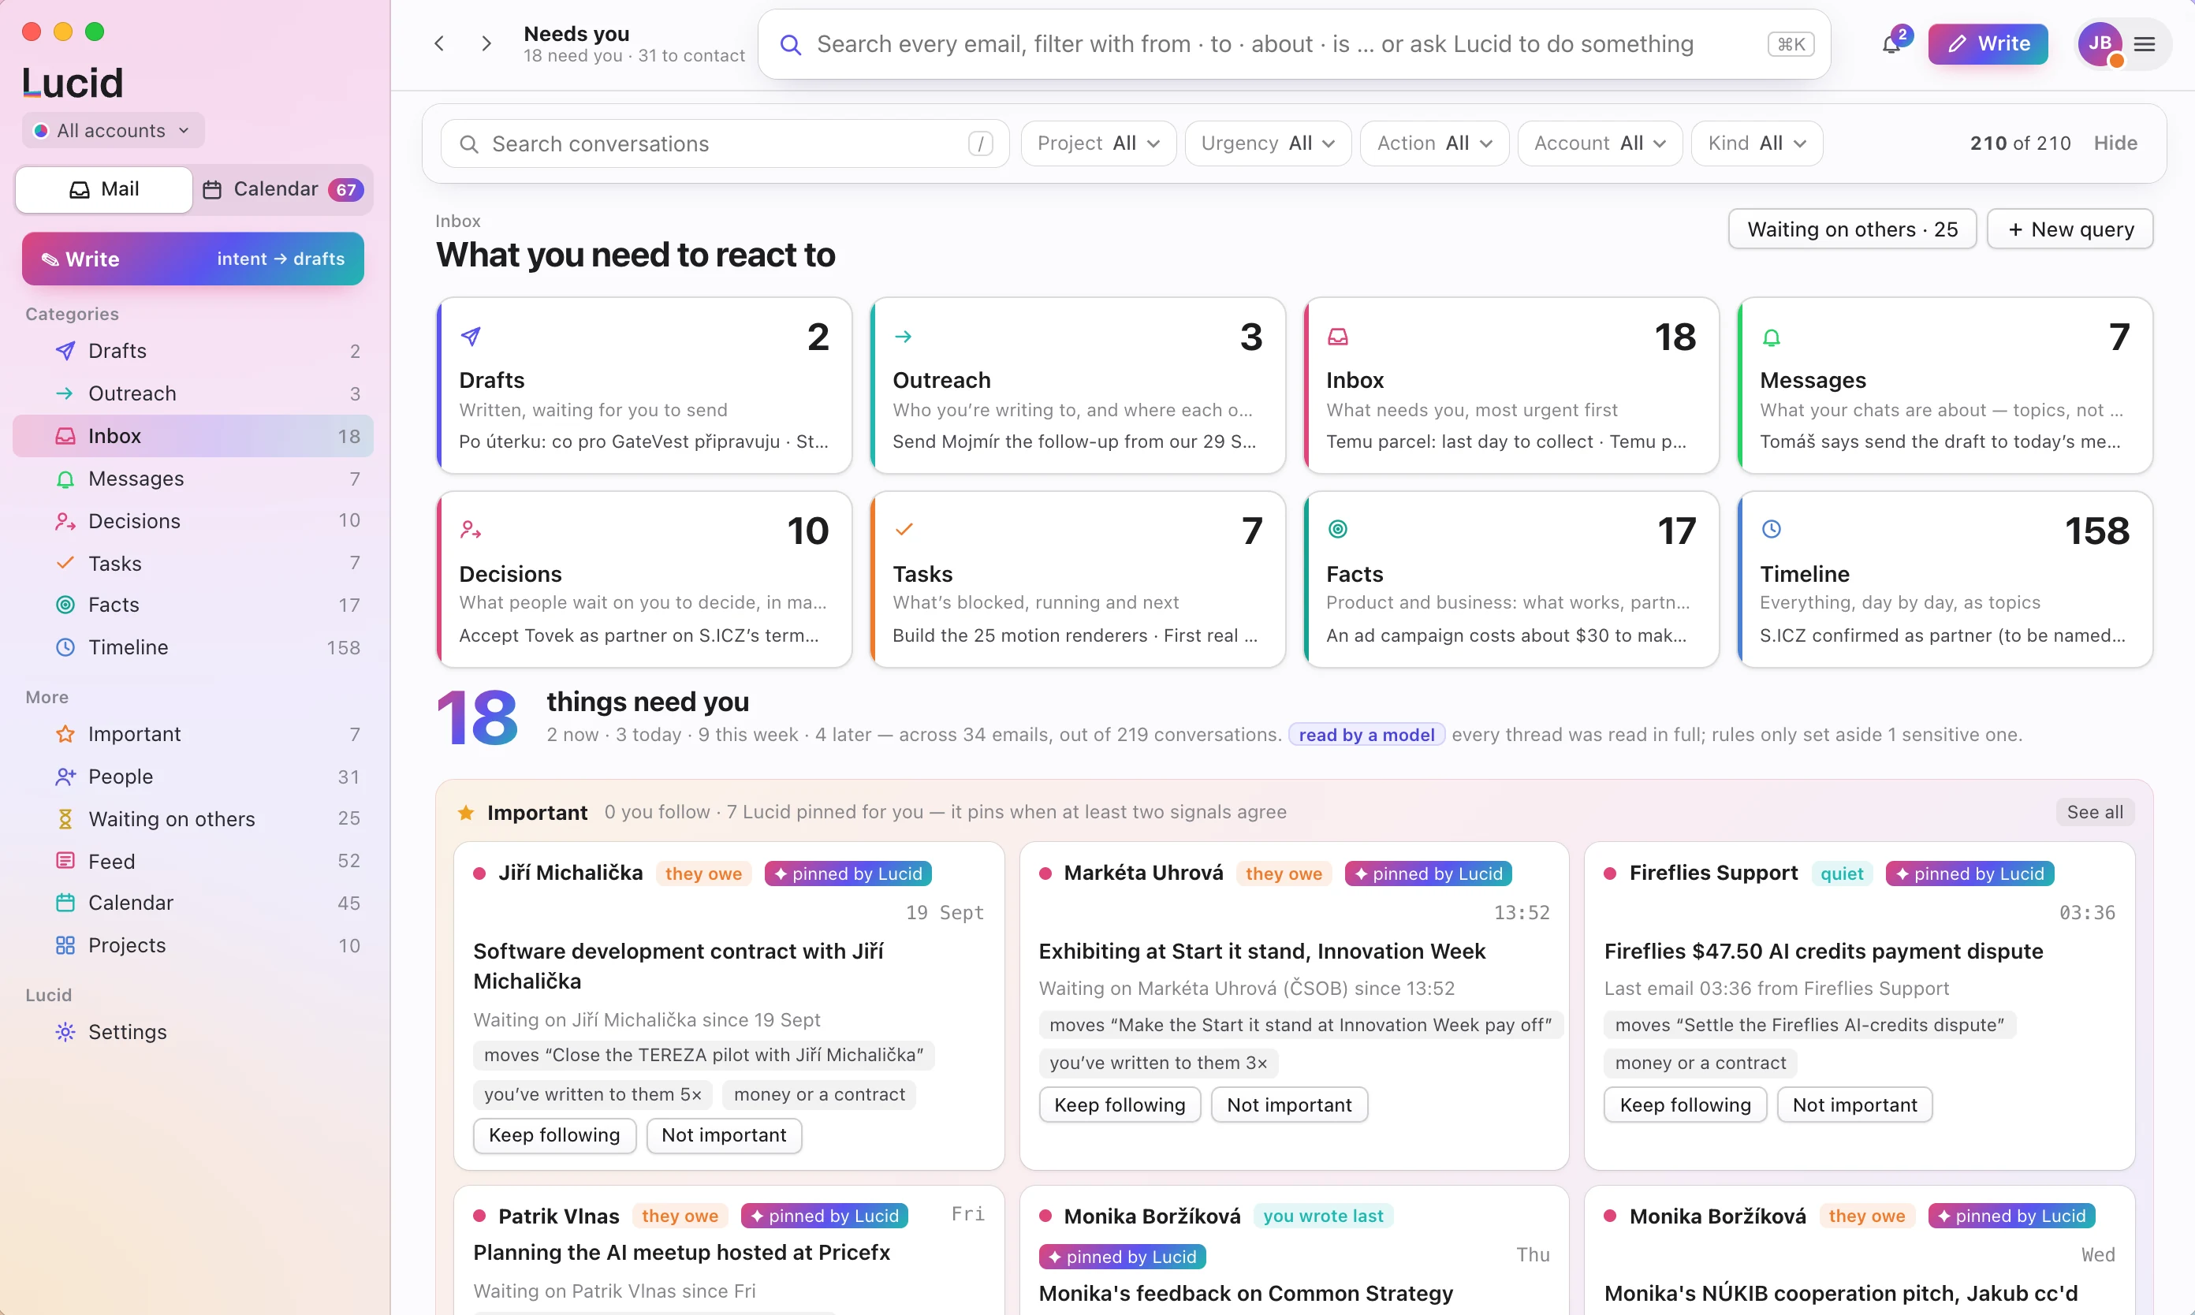Open the Urgency filter dropdown

coord(1267,143)
